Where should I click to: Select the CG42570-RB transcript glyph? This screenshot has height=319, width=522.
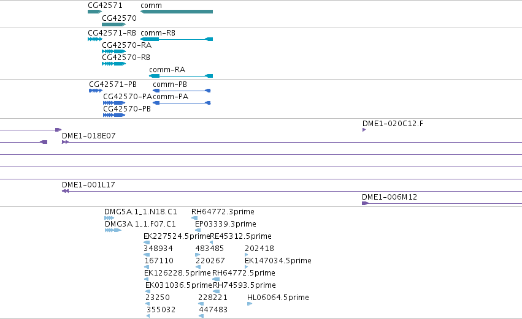114,64
